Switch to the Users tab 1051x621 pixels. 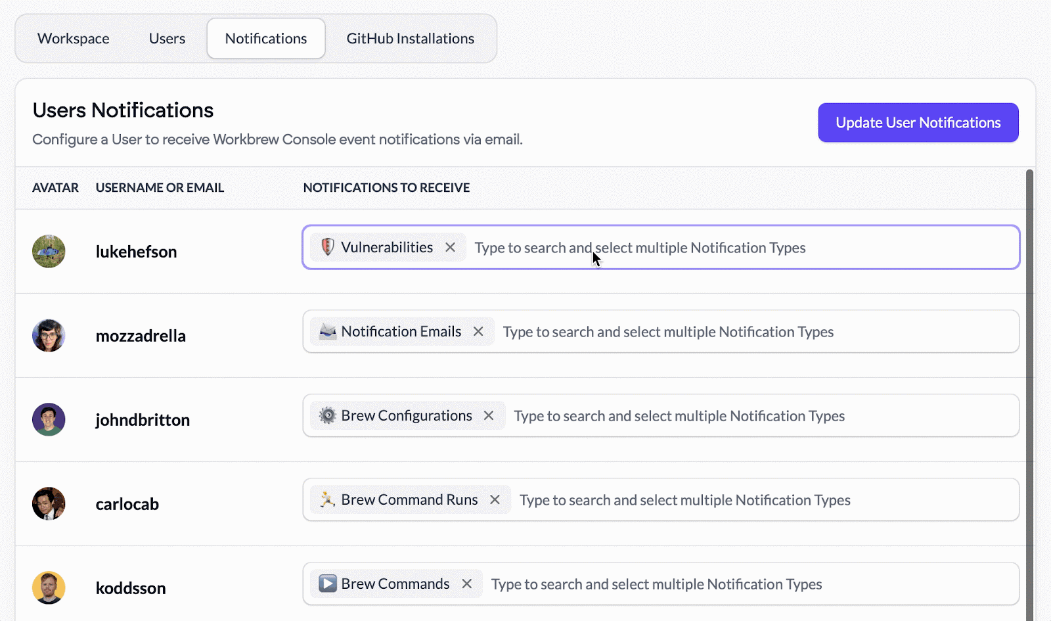tap(167, 39)
